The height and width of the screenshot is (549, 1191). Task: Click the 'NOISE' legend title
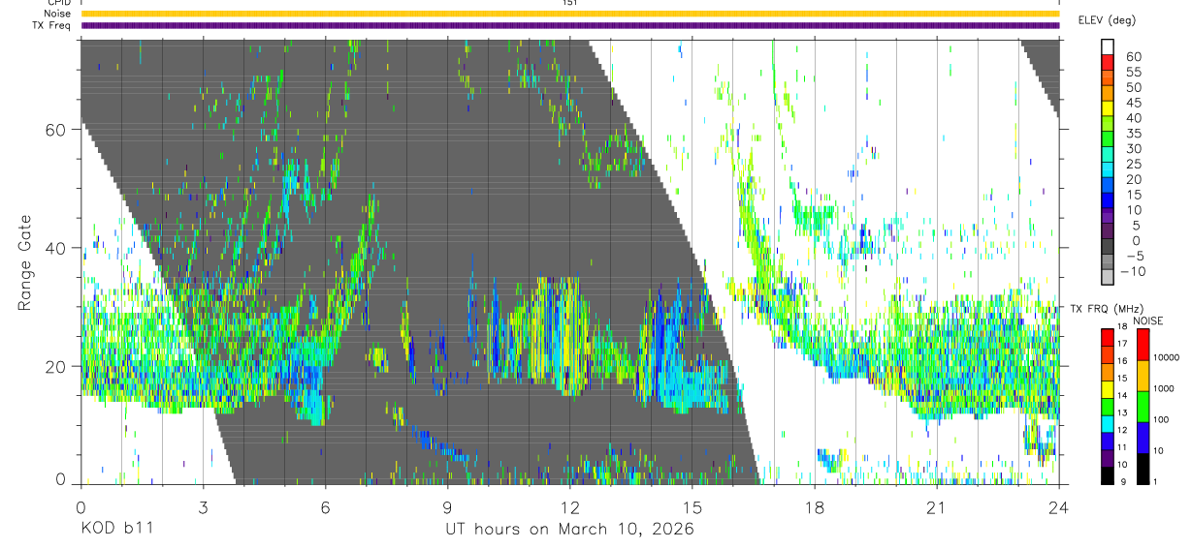(1147, 320)
